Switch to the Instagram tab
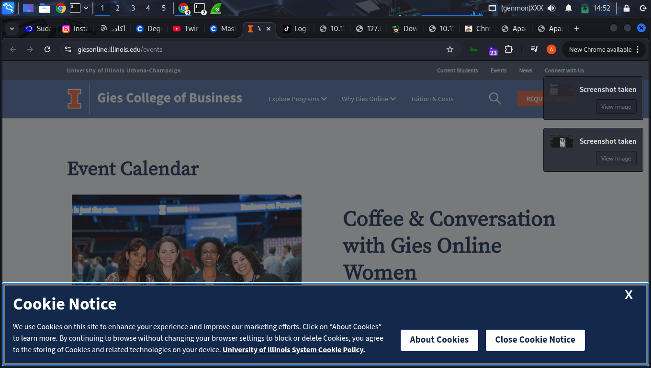 76,29
